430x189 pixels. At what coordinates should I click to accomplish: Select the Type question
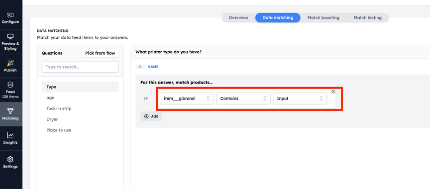[80, 87]
